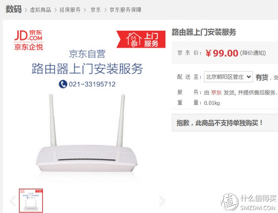The height and width of the screenshot is (213, 278).
Task: Open the 数码 category breadcrumb
Action: pyautogui.click(x=13, y=9)
